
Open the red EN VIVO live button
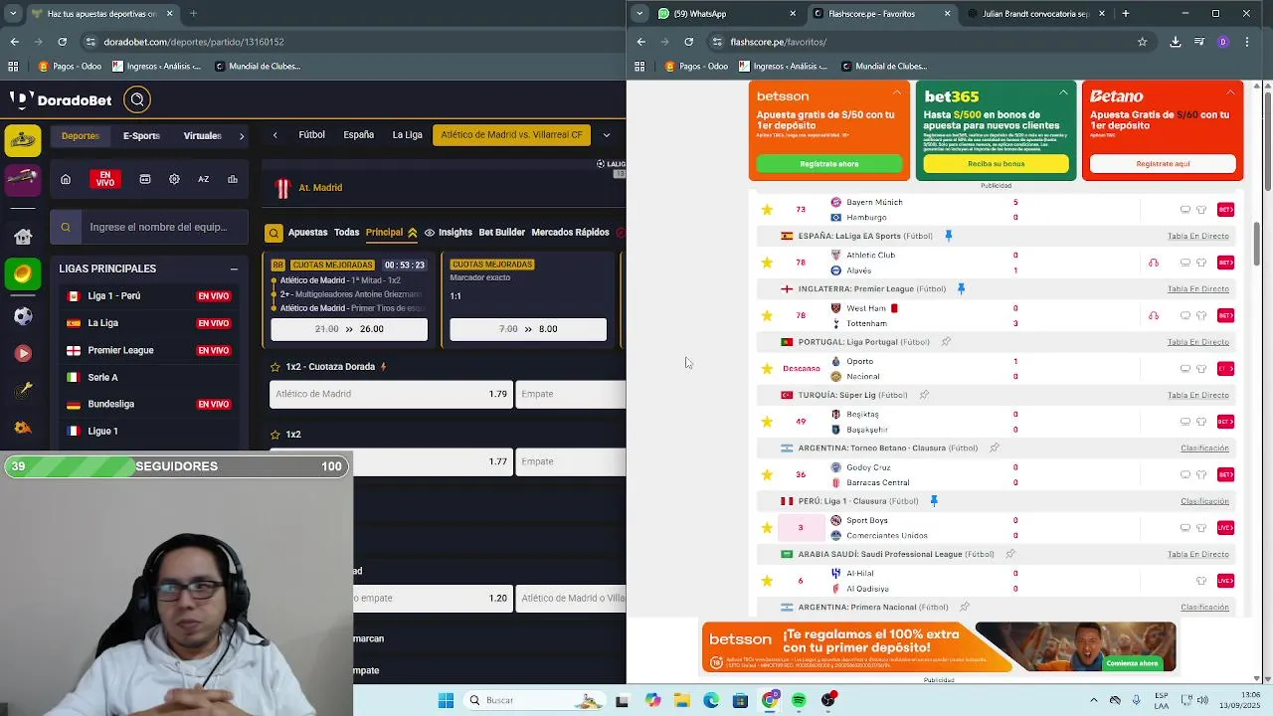pyautogui.click(x=105, y=179)
